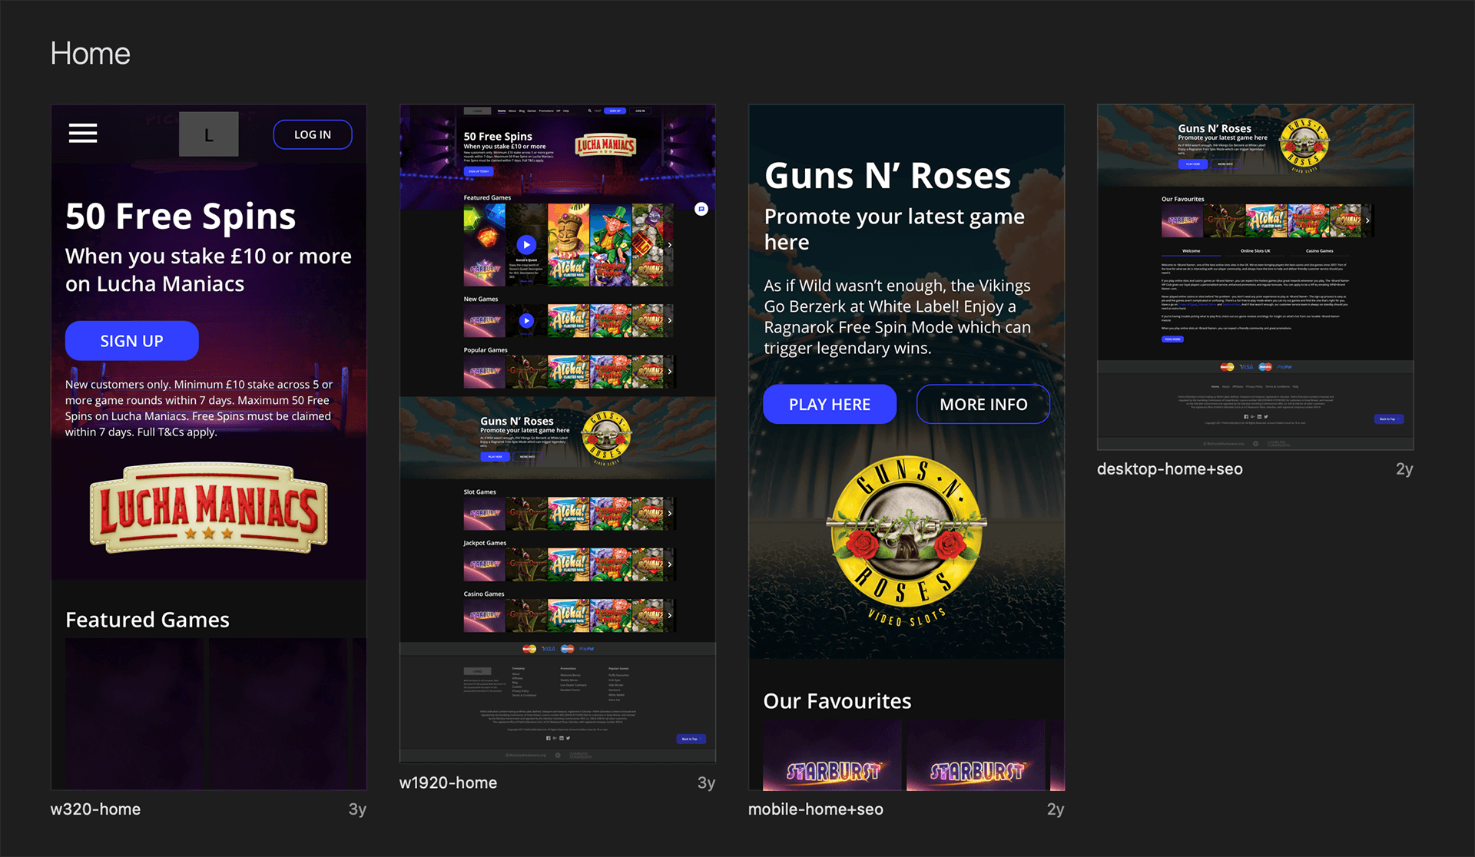Viewport: 1475px width, 857px height.
Task: Click the PLAY HERE button
Action: (830, 404)
